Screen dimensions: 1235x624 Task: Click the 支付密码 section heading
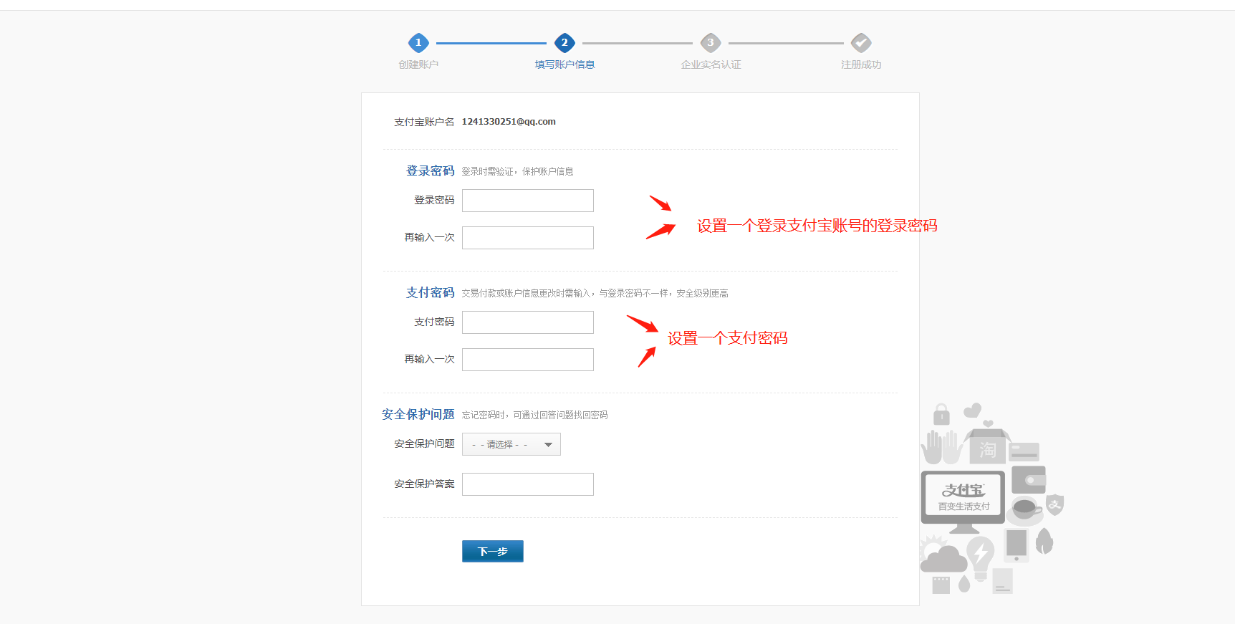[x=431, y=292]
